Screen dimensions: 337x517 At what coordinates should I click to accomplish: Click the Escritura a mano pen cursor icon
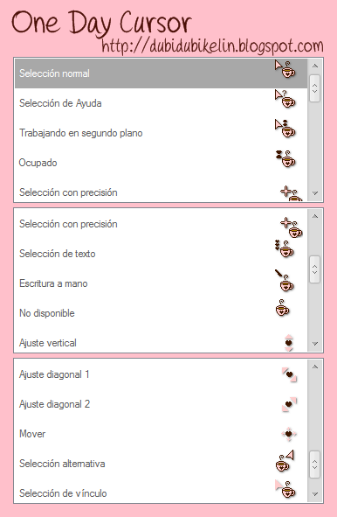pos(285,280)
